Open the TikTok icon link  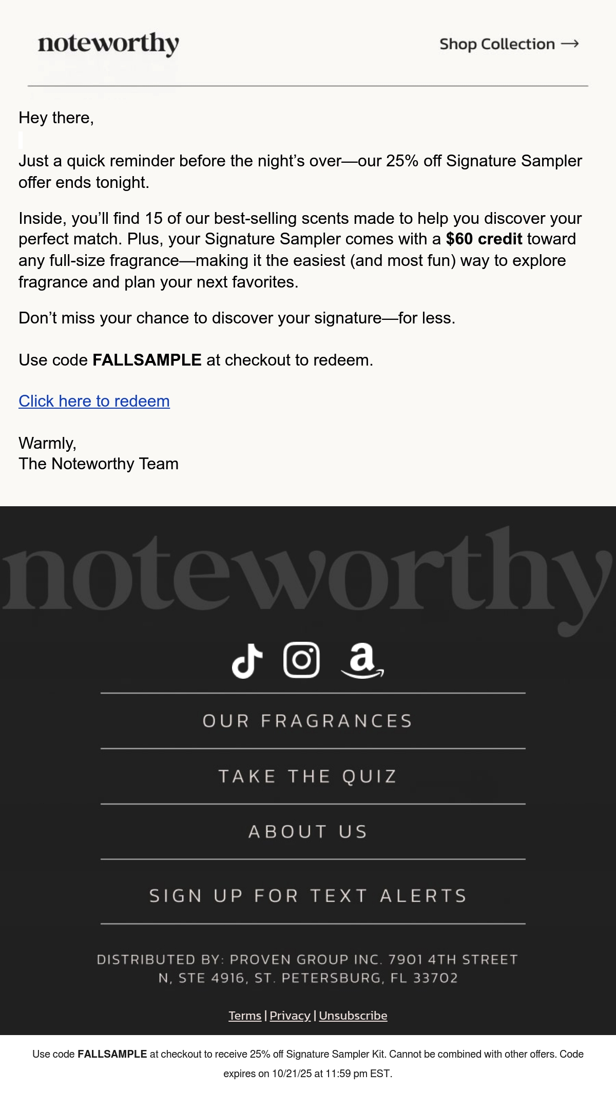tap(247, 660)
